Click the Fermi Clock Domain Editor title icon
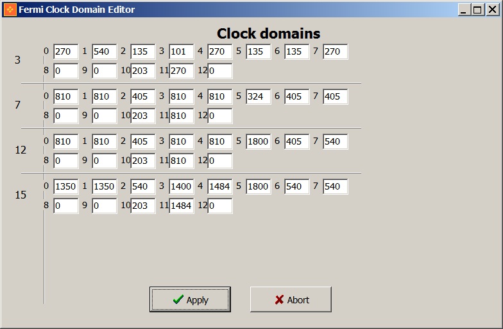This screenshot has width=503, height=329. click(10, 10)
